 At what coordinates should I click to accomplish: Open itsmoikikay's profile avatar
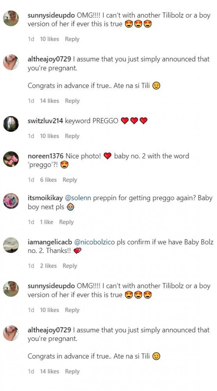click(x=11, y=201)
